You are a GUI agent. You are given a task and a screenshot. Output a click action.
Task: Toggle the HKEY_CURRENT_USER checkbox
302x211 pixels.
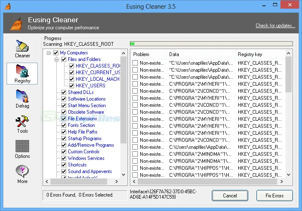click(72, 73)
